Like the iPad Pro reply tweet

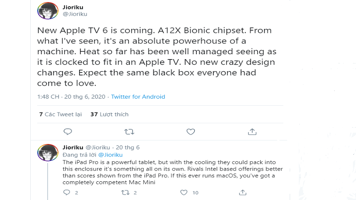[x=184, y=192]
